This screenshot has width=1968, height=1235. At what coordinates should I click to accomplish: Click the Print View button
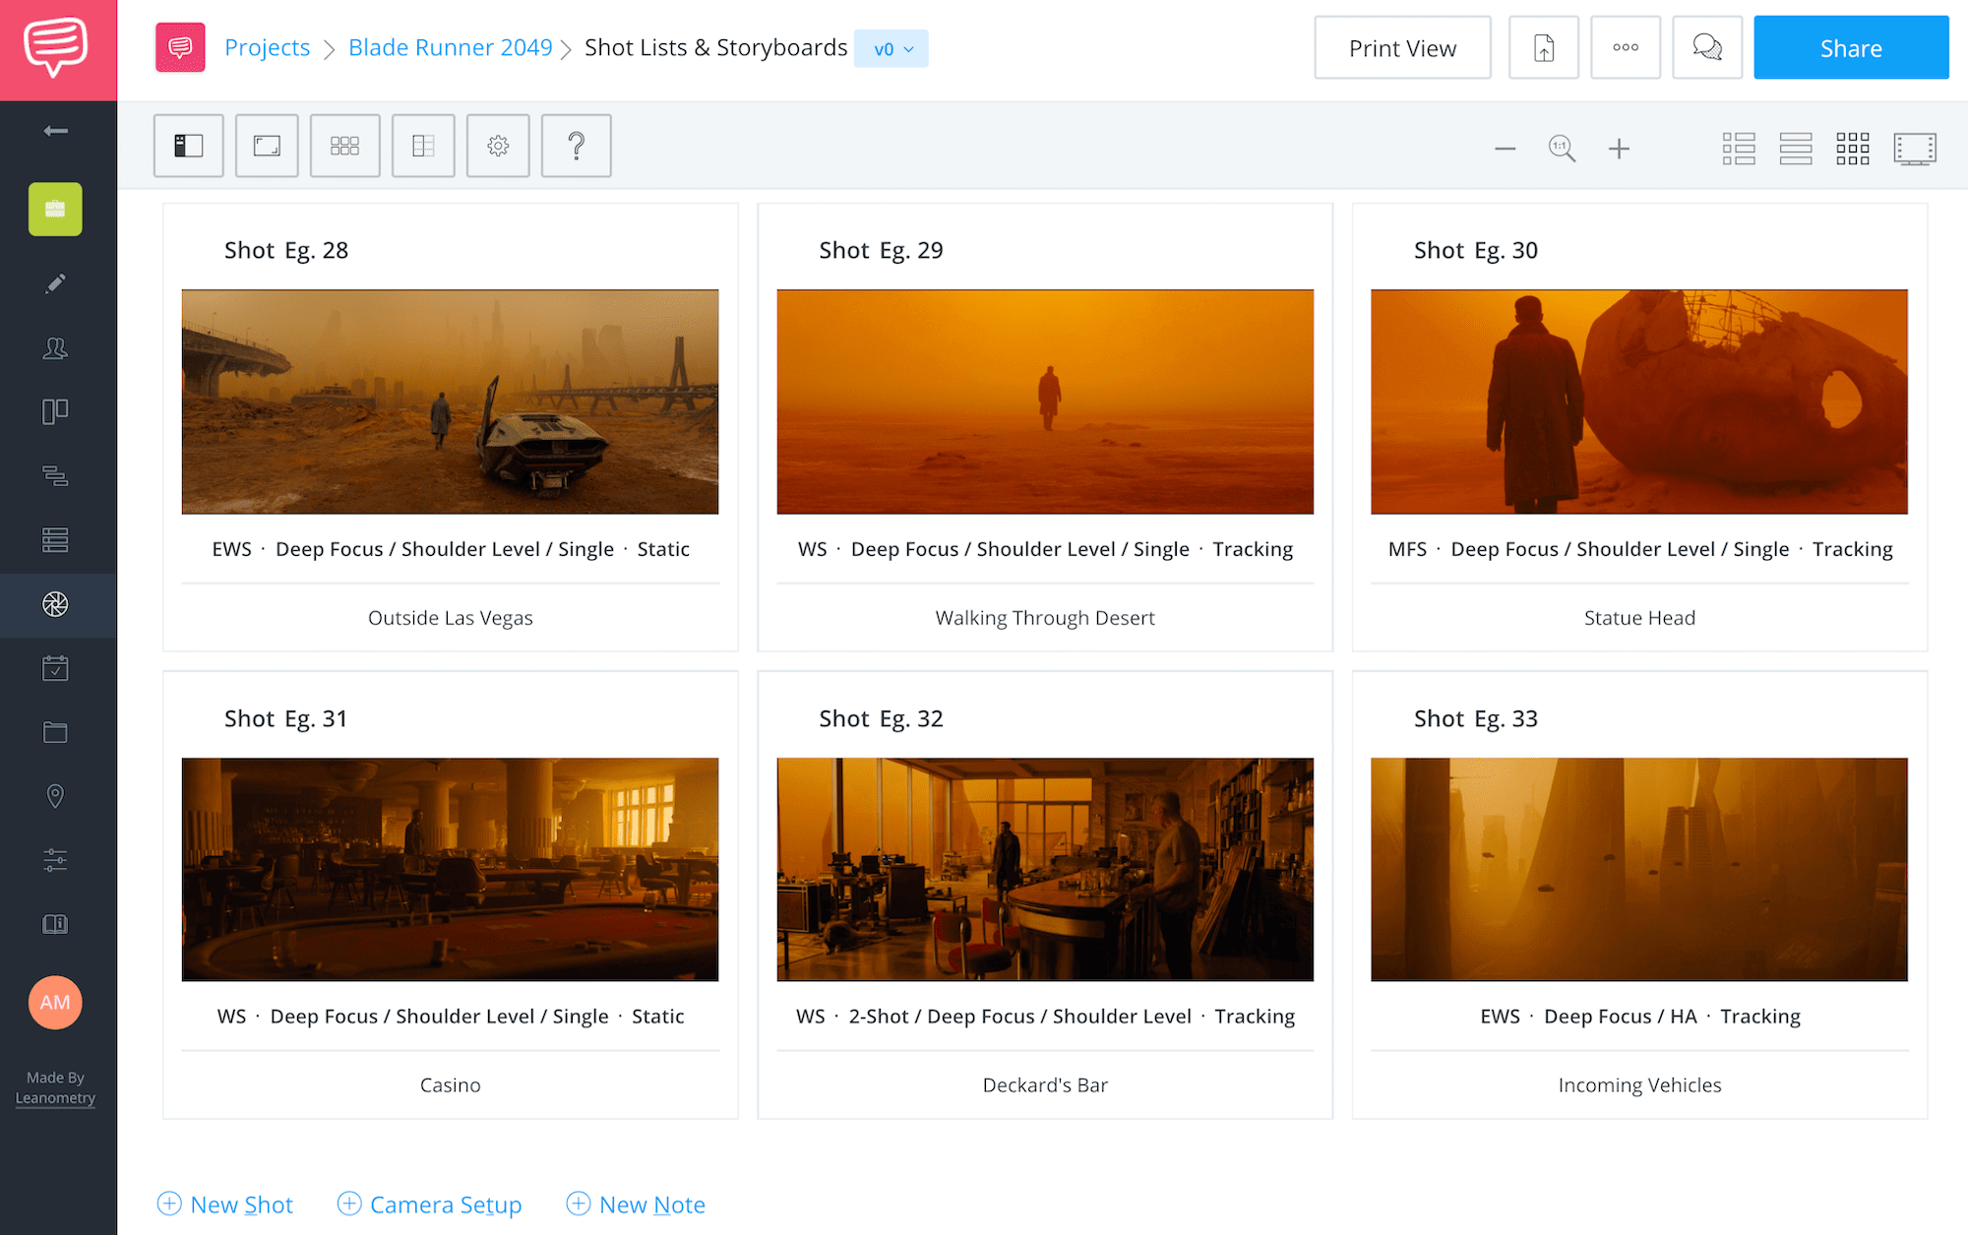click(1402, 47)
